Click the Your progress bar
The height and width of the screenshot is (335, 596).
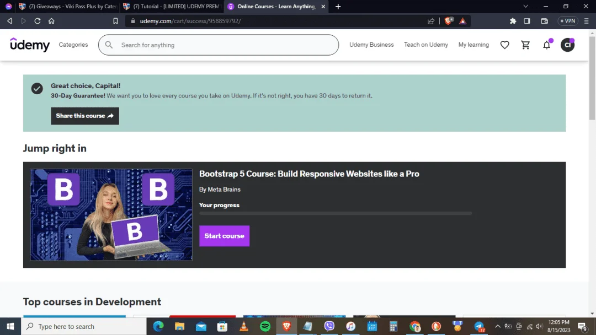(x=336, y=213)
